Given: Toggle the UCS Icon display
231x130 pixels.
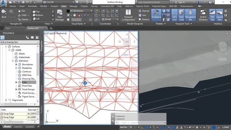Looking at the screenshot, I should (174, 15).
